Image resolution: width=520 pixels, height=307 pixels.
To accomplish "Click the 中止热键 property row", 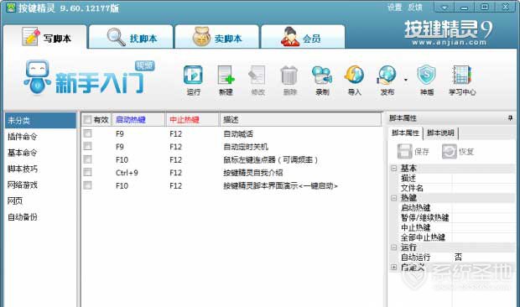I will pyautogui.click(x=456, y=227).
